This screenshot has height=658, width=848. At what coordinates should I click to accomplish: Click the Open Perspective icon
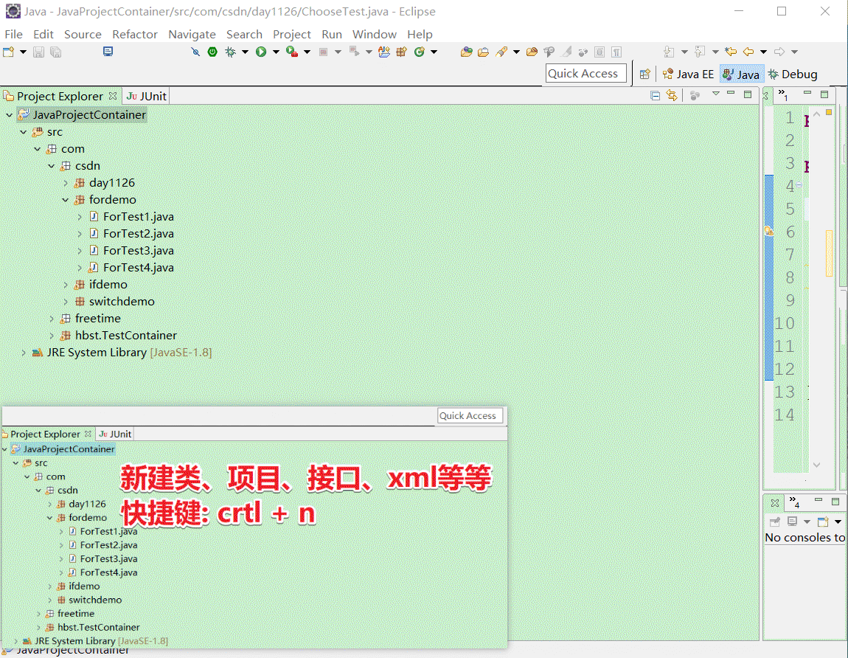(644, 74)
